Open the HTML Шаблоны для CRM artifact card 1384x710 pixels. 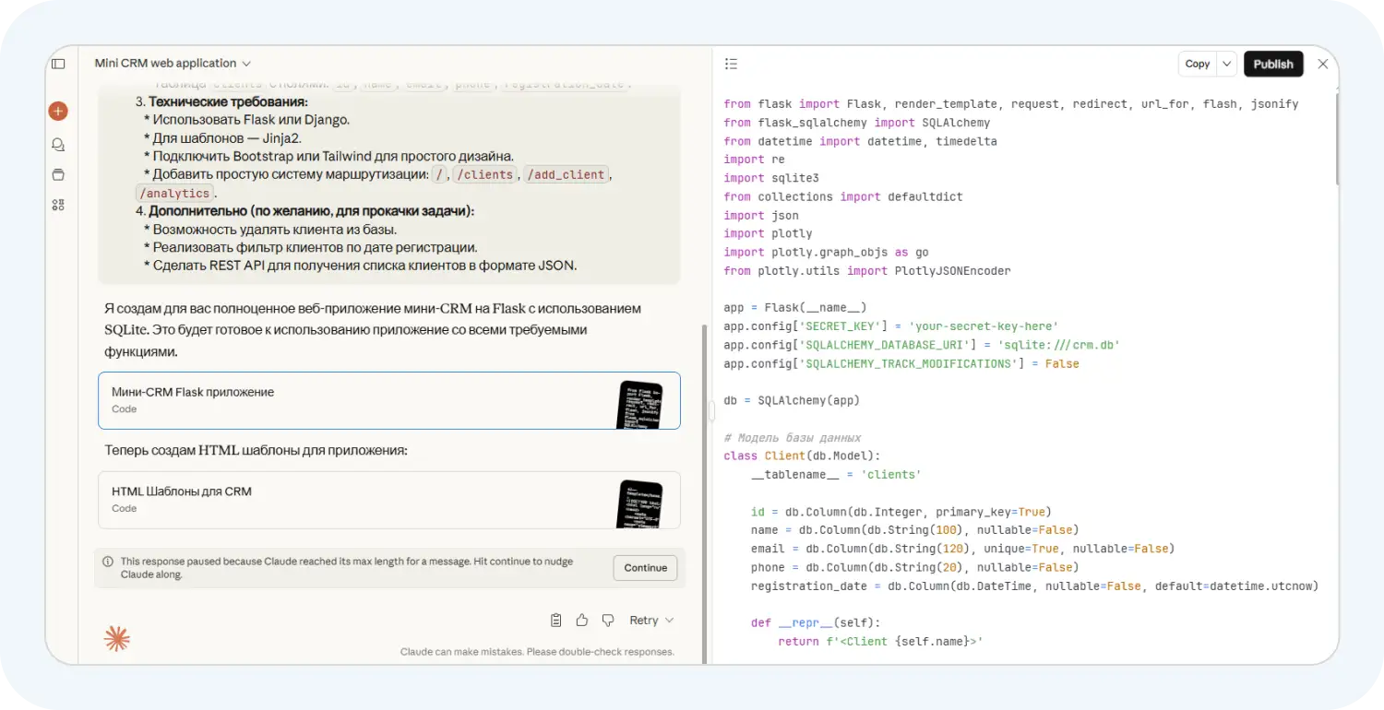[x=388, y=500]
